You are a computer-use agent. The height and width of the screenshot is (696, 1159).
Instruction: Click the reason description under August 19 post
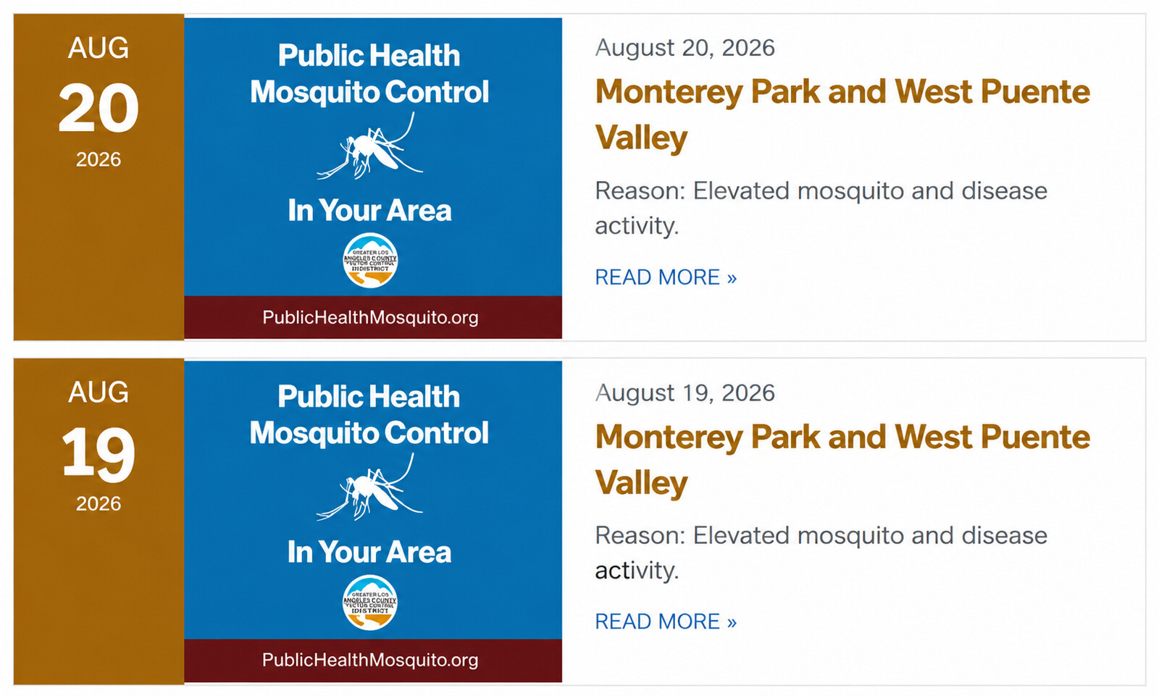pyautogui.click(x=821, y=553)
